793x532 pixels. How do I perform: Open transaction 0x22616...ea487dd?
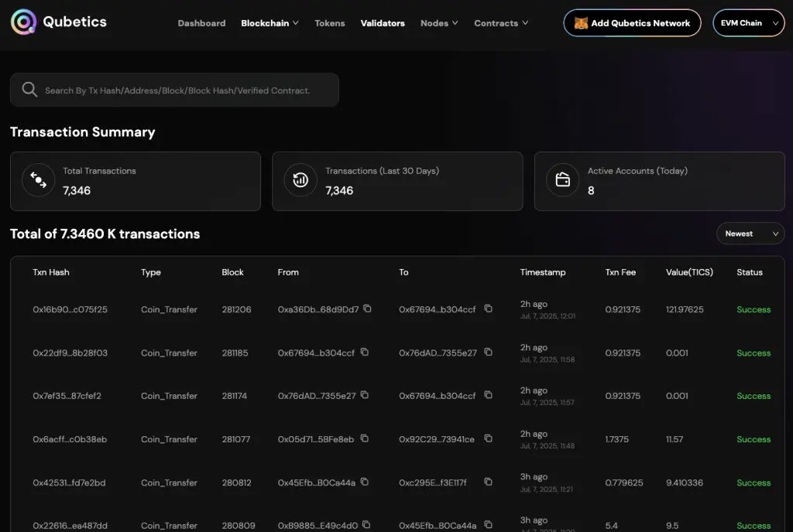tap(70, 526)
